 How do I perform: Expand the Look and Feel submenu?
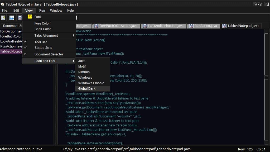pos(45,61)
